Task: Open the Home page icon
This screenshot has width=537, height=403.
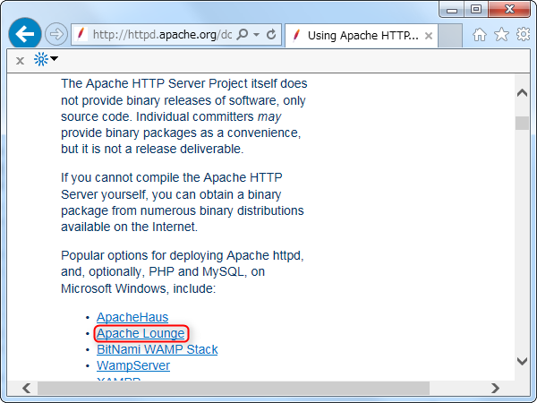Action: (480, 35)
